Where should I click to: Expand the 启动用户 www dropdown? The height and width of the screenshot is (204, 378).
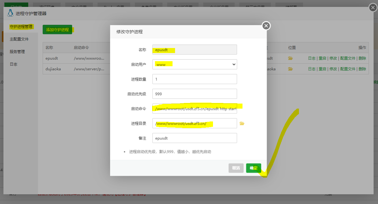pyautogui.click(x=194, y=64)
